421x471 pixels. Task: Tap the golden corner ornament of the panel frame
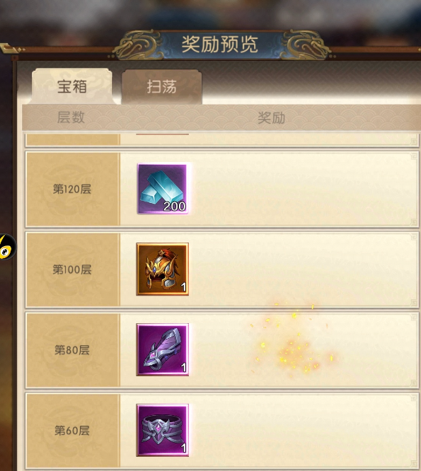(11, 49)
